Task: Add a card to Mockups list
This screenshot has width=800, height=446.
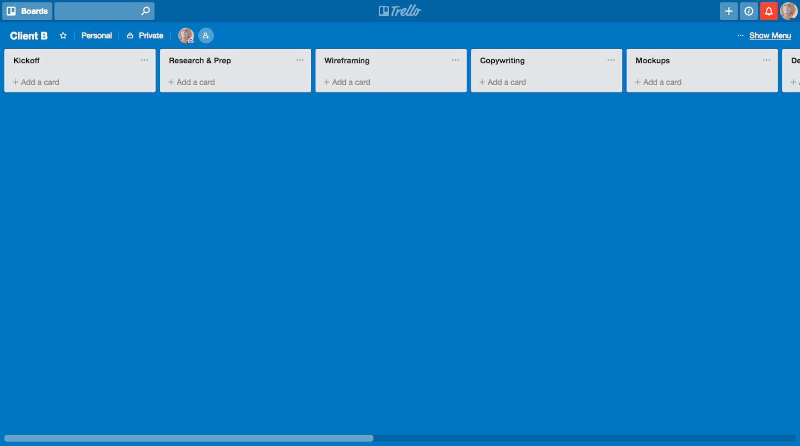Action: pos(658,82)
